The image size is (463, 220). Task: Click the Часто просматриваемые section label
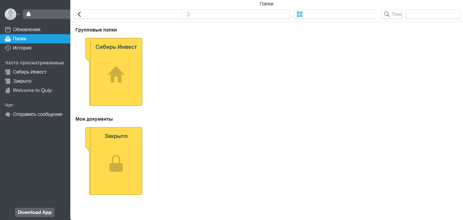34,63
